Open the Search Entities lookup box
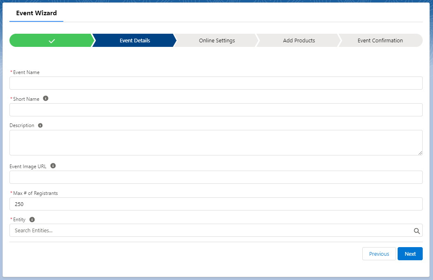The image size is (433, 280). tap(210, 231)
